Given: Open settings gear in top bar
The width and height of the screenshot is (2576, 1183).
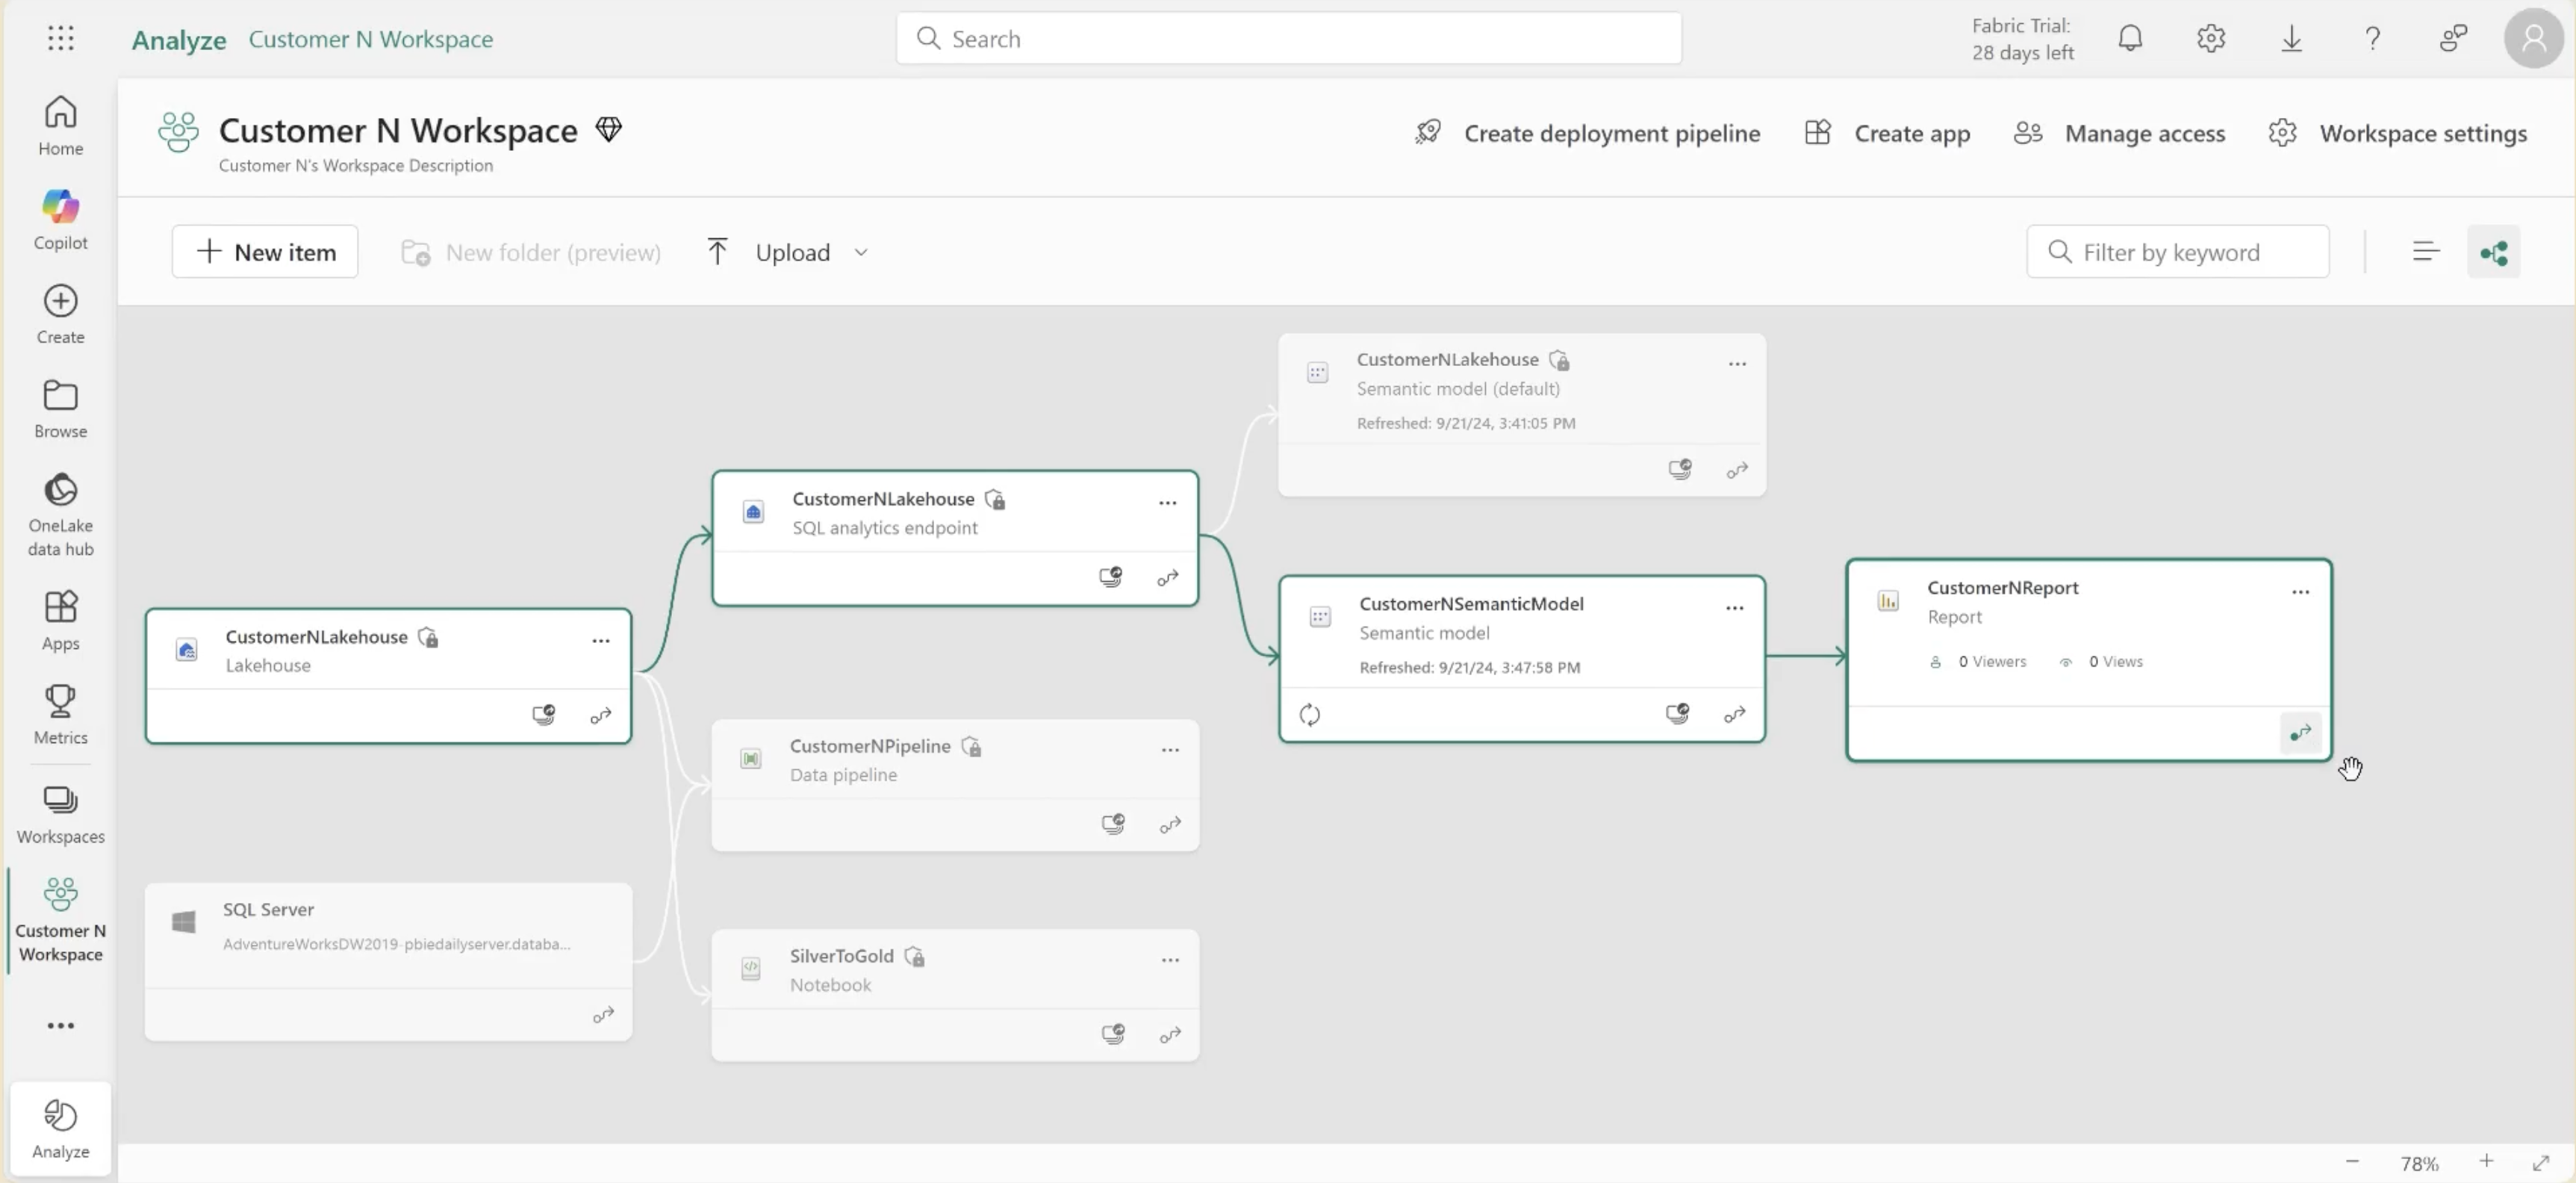Looking at the screenshot, I should (x=2210, y=38).
